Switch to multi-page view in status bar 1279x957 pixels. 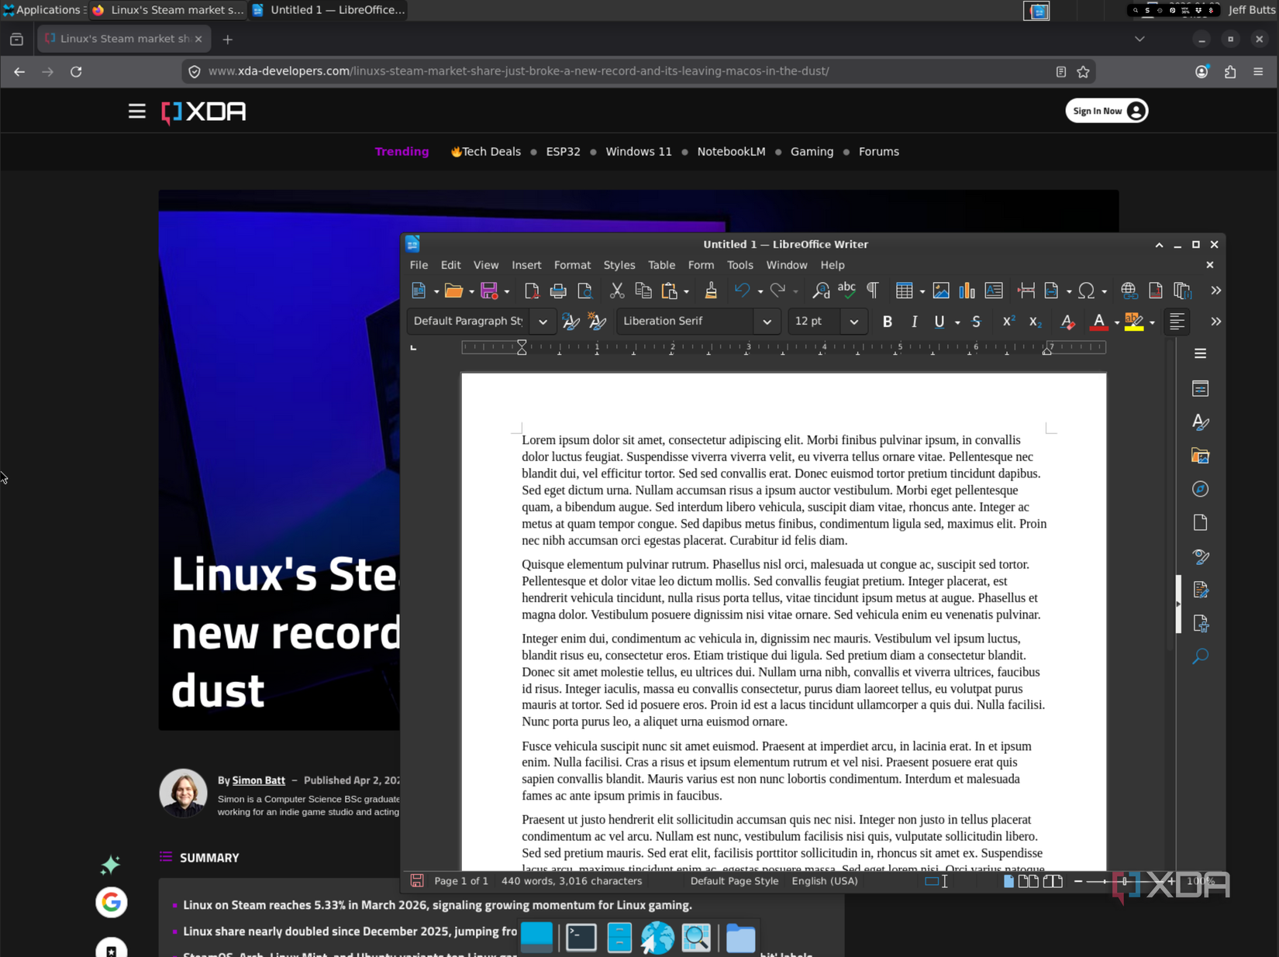1029,881
